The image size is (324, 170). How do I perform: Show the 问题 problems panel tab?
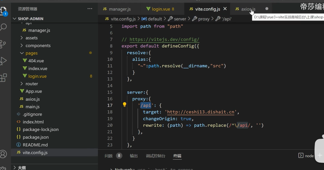click(109, 156)
